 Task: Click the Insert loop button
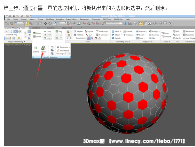tap(165, 33)
